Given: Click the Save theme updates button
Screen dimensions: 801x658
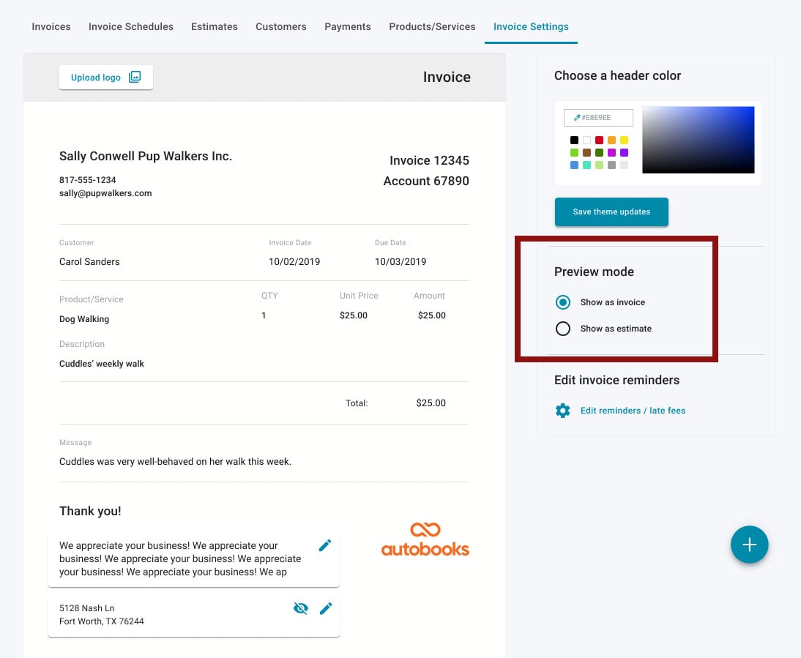Looking at the screenshot, I should pyautogui.click(x=611, y=212).
